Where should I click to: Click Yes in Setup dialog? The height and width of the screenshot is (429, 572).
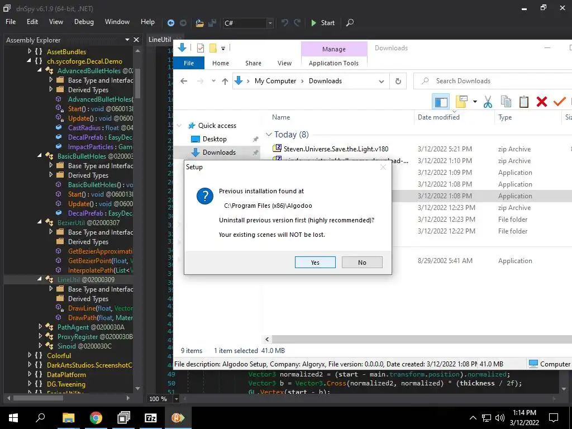(315, 263)
